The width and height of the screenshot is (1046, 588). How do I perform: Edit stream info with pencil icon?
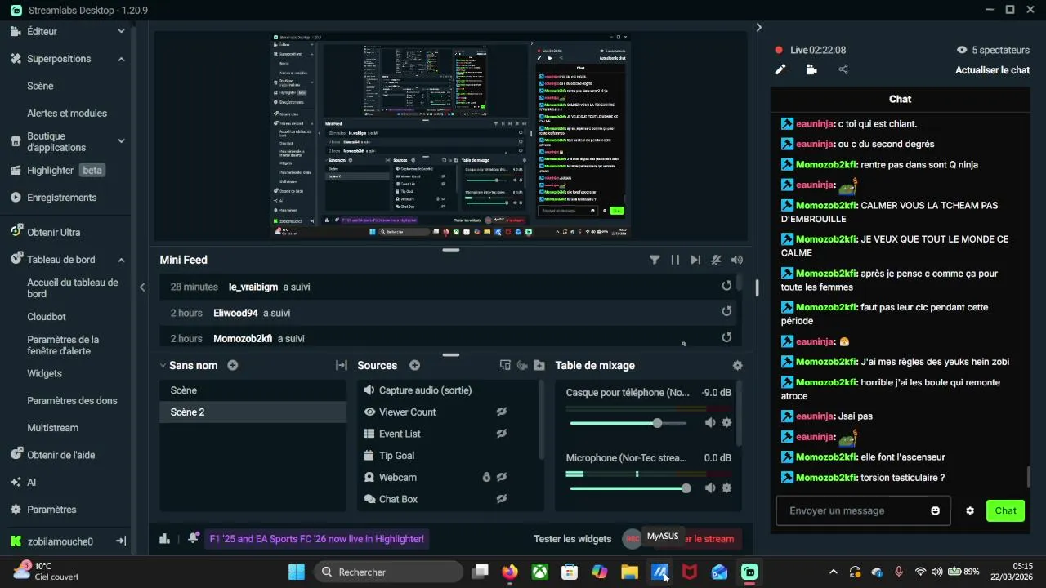(x=780, y=69)
